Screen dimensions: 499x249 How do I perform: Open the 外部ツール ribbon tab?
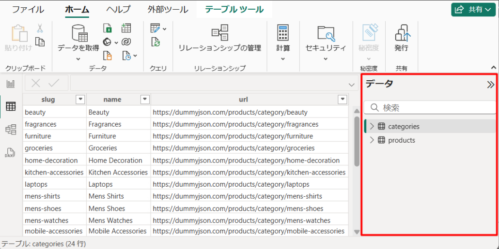[x=168, y=10]
